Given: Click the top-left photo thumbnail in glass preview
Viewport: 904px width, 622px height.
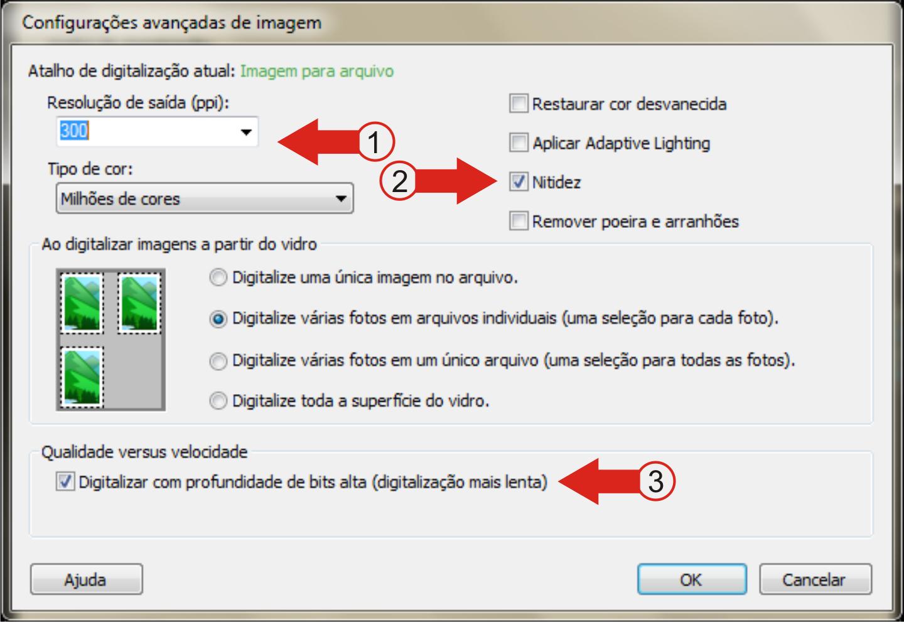Looking at the screenshot, I should tap(83, 304).
